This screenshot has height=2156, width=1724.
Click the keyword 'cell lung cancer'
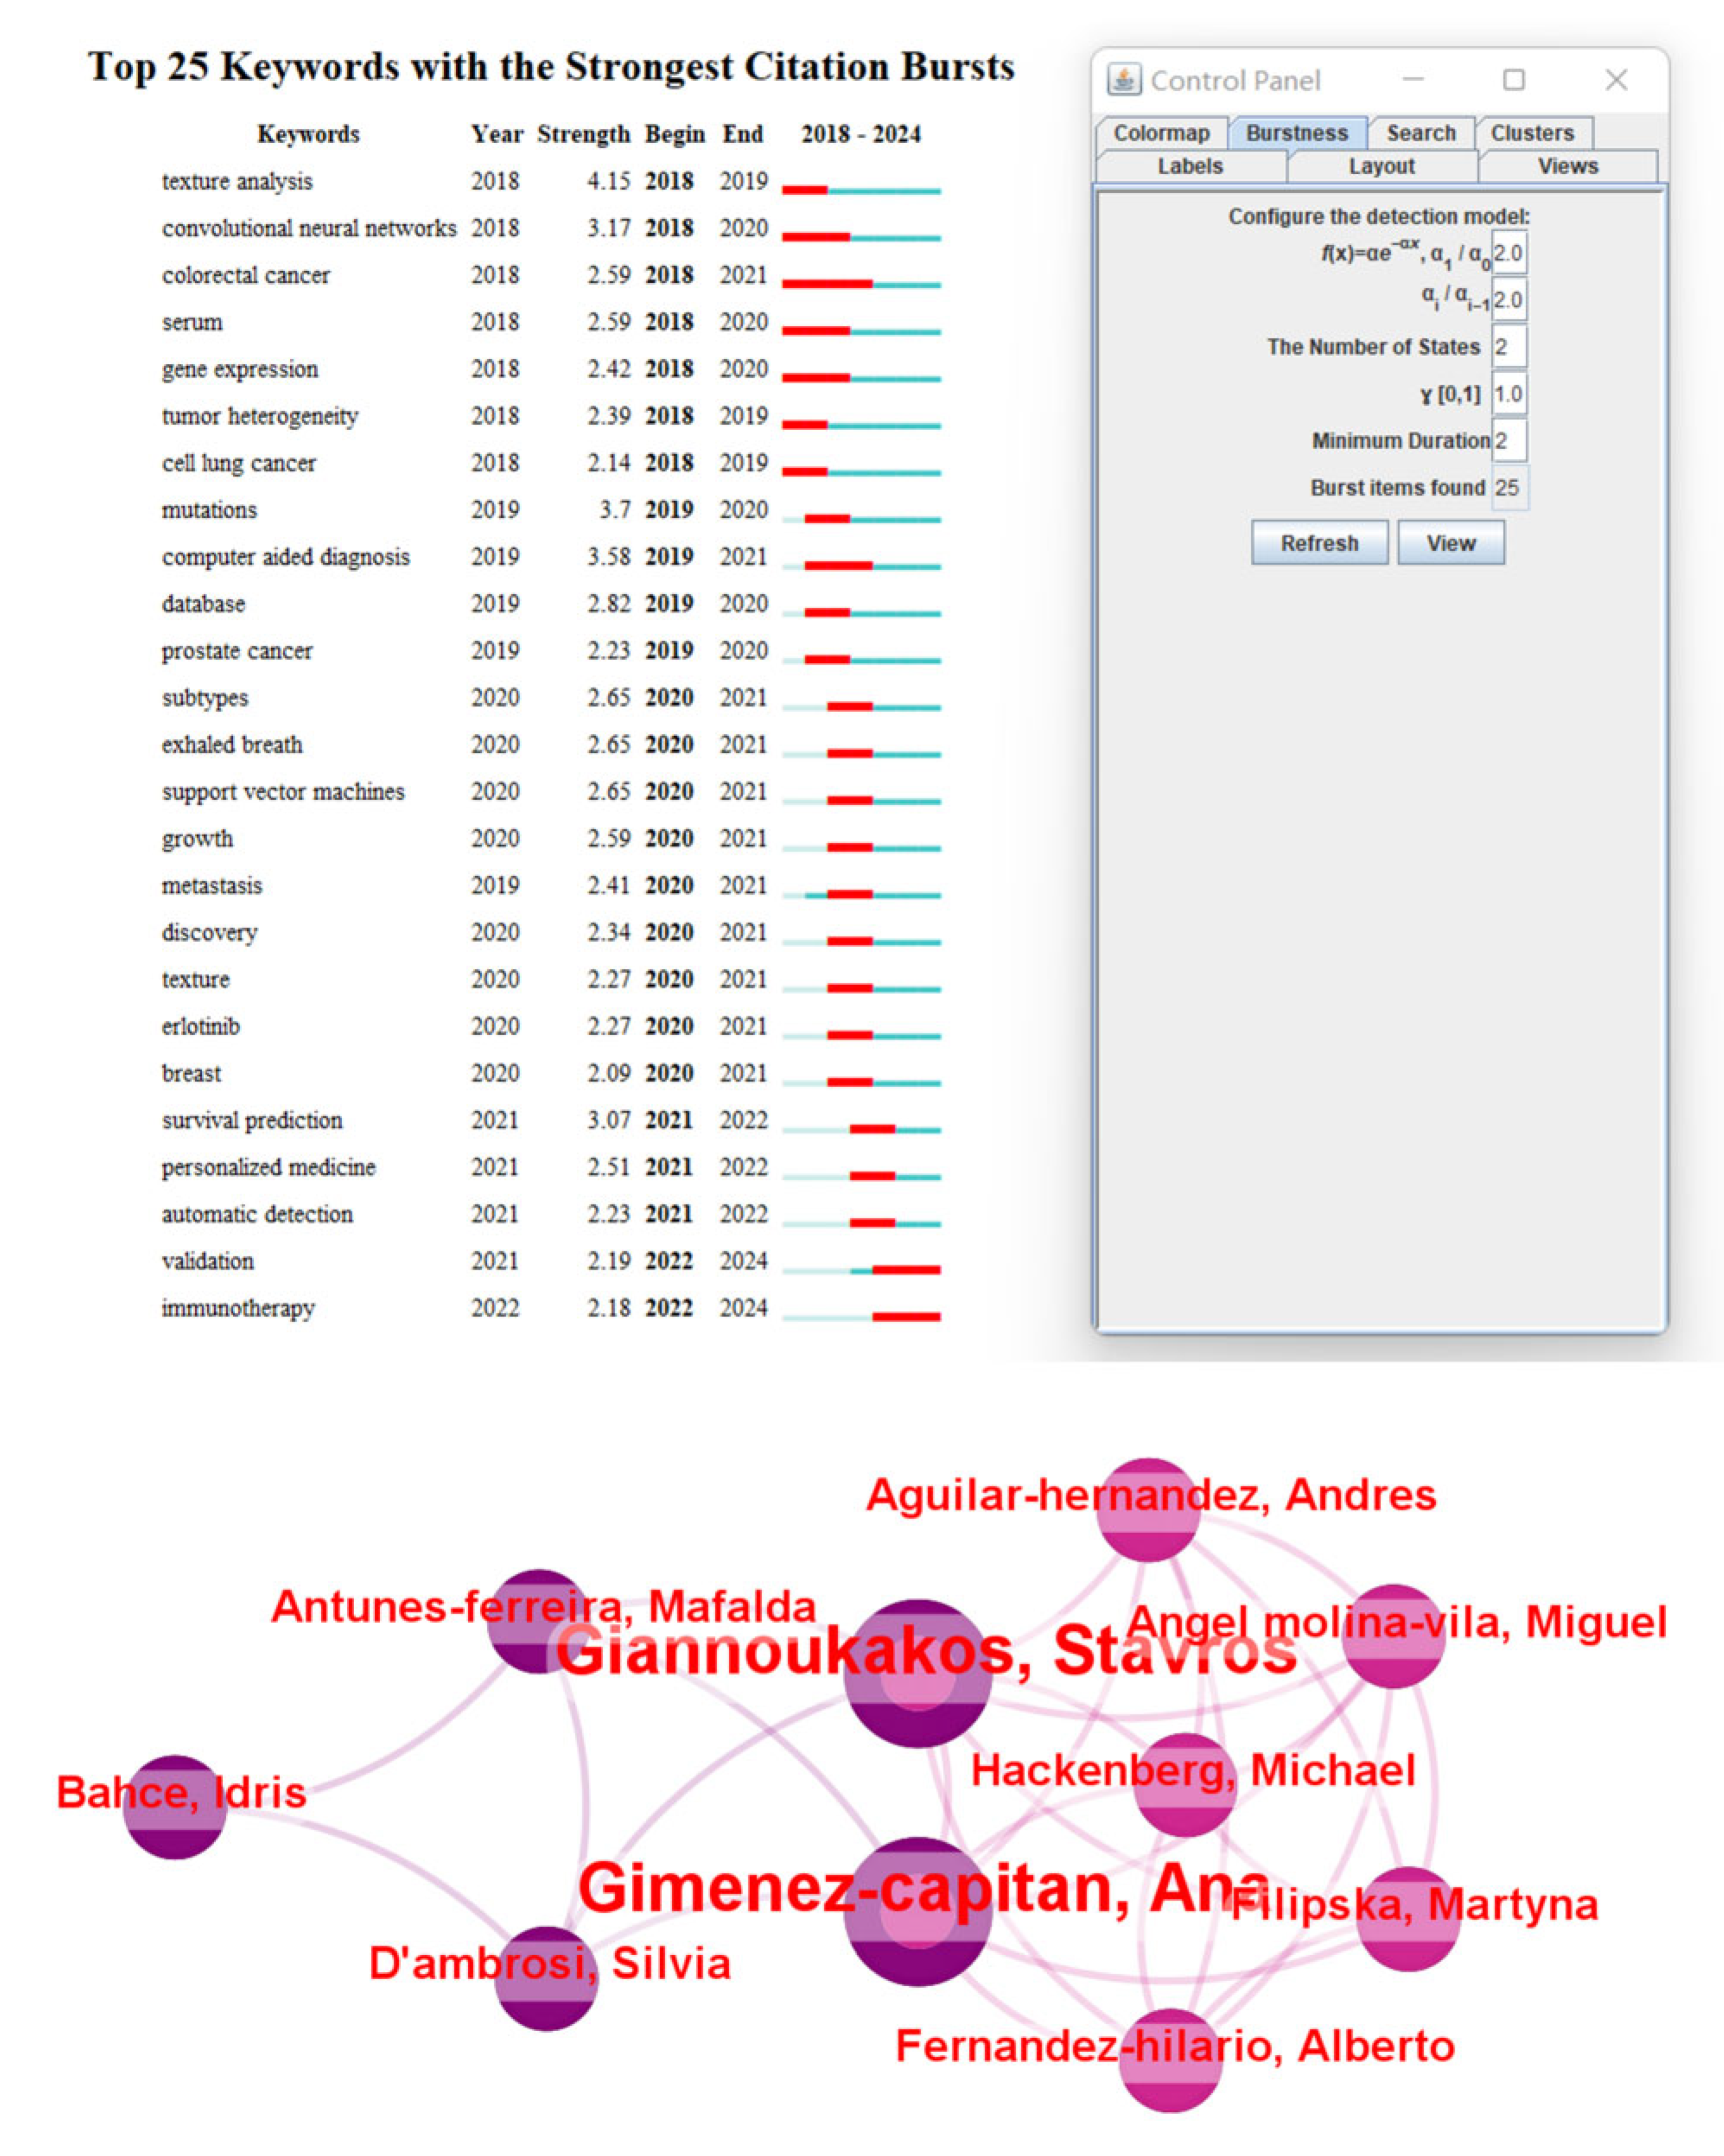pyautogui.click(x=239, y=463)
